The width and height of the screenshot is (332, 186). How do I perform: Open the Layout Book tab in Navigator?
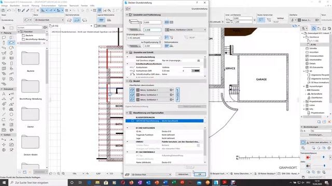coord(324,28)
